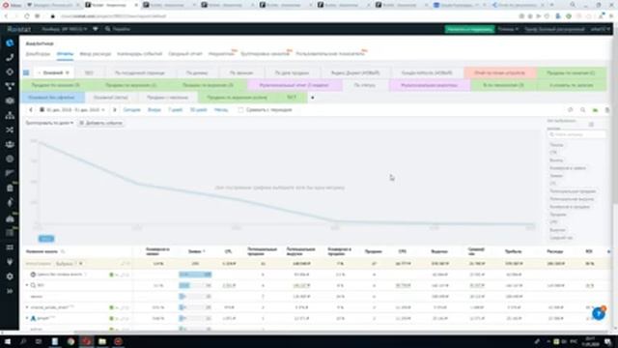Click people group icon in left sidebar
Screen dimensions: 618x348
[x=10, y=144]
